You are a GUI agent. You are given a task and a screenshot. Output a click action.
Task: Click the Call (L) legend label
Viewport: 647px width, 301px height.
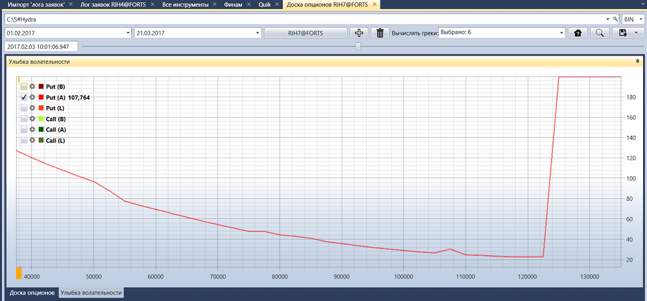pos(55,140)
